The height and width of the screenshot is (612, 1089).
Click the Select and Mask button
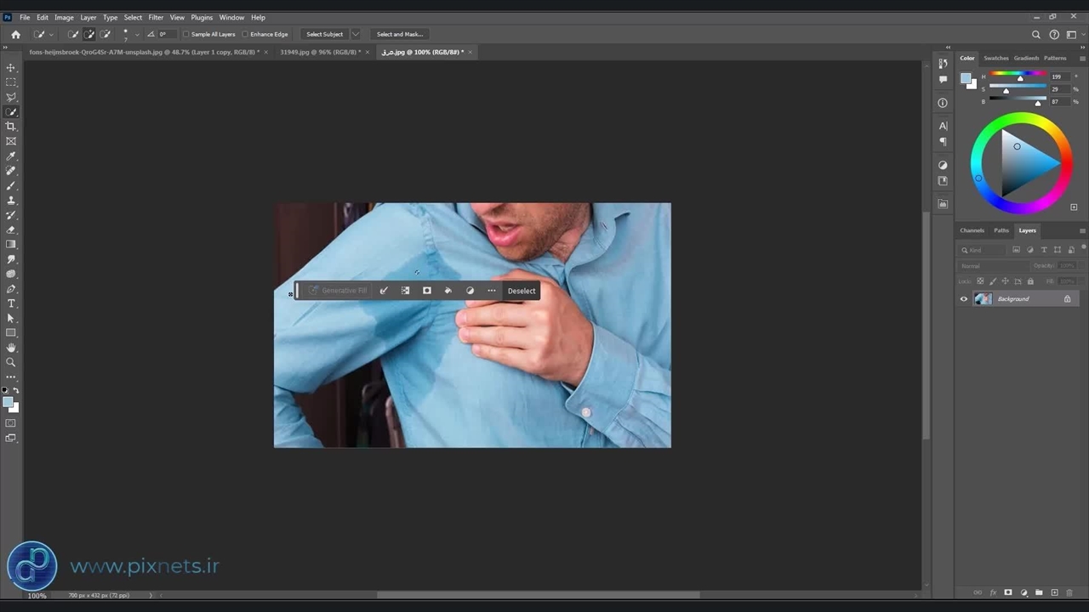400,35
